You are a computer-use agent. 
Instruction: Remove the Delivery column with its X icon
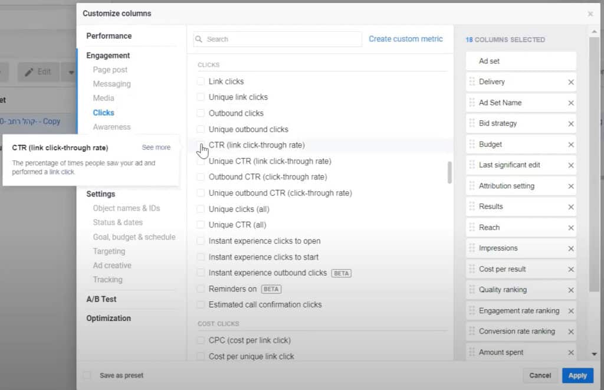pos(570,82)
